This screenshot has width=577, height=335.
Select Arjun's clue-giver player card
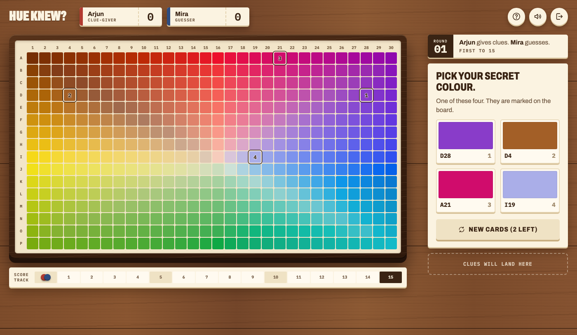(121, 17)
